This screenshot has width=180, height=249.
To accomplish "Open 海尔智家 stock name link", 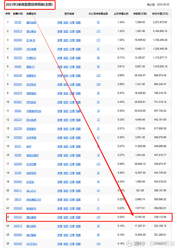I will [x=31, y=235].
